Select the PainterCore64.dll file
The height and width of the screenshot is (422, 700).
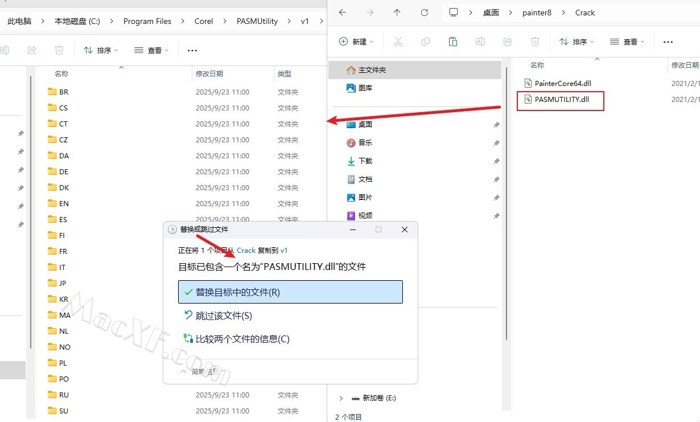click(562, 83)
